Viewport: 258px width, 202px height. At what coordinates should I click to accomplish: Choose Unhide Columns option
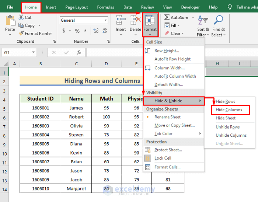point(231,135)
